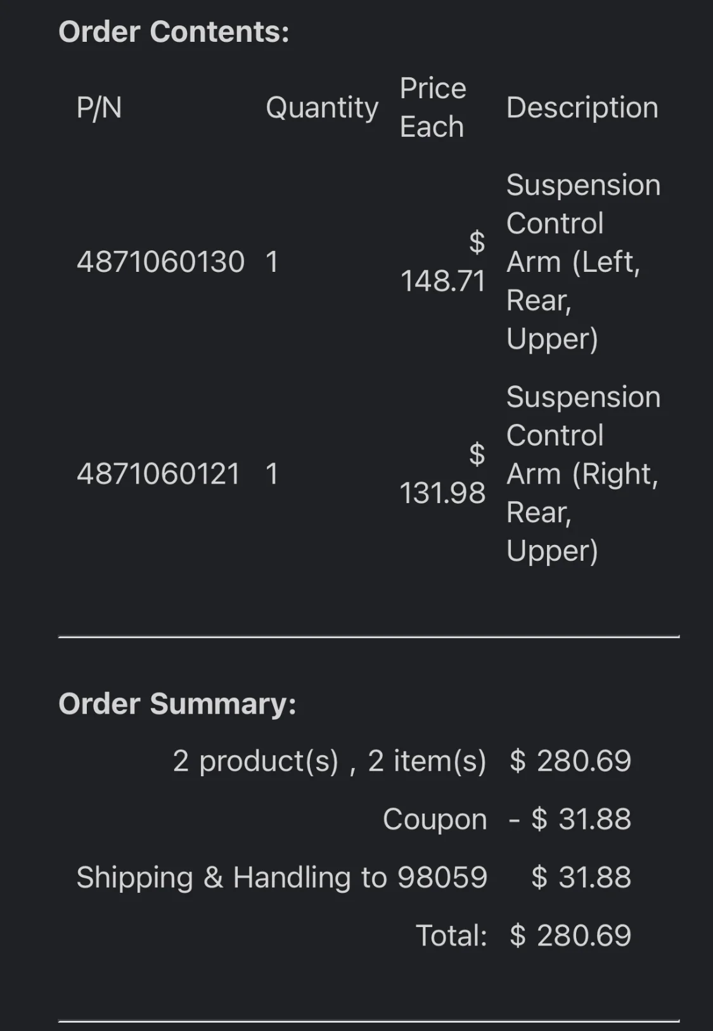Click the P/N column header
713x1031 pixels.
(99, 108)
